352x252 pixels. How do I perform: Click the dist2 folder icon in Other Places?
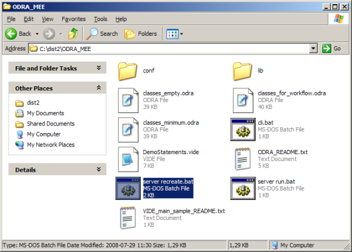click(19, 103)
